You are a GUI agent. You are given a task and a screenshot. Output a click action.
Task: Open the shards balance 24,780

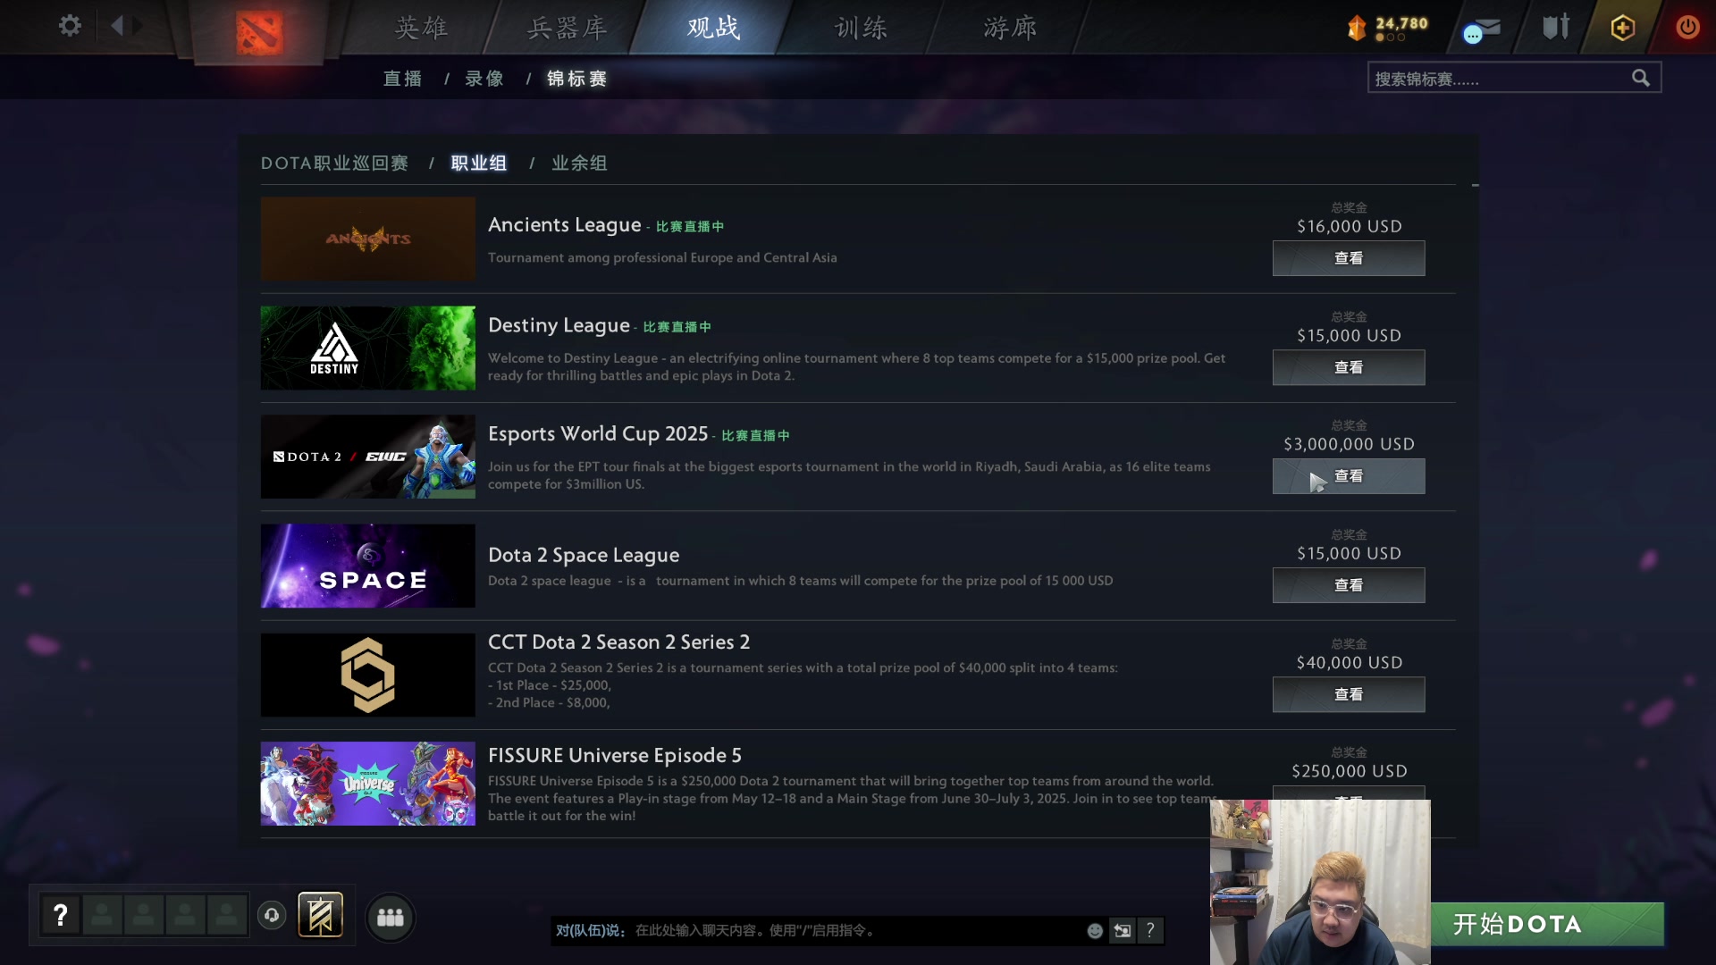coord(1388,28)
